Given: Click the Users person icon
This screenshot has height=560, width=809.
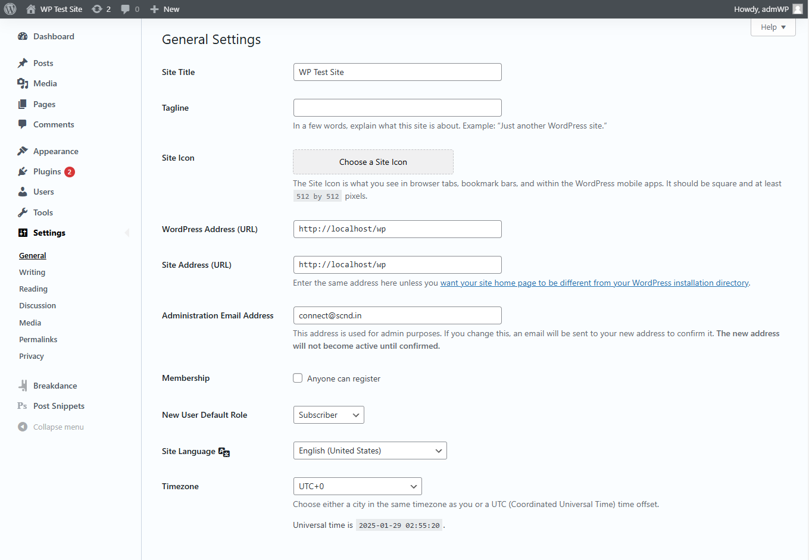Looking at the screenshot, I should click(x=23, y=192).
